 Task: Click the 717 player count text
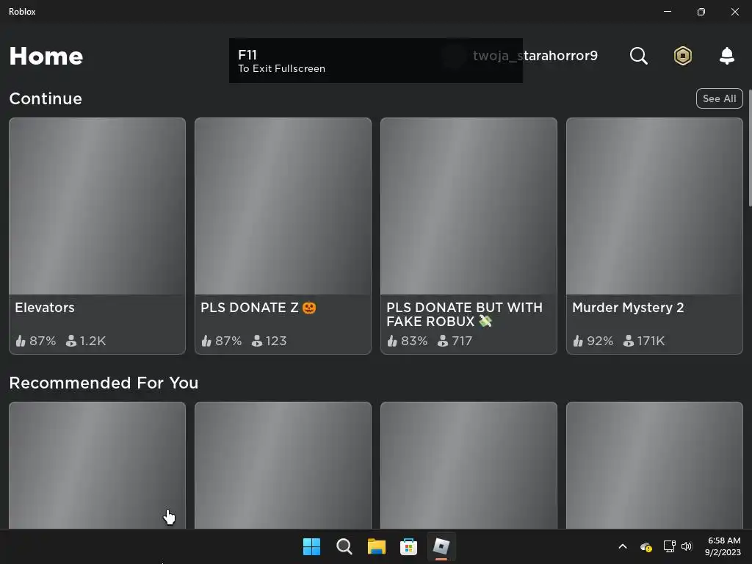[x=462, y=341]
